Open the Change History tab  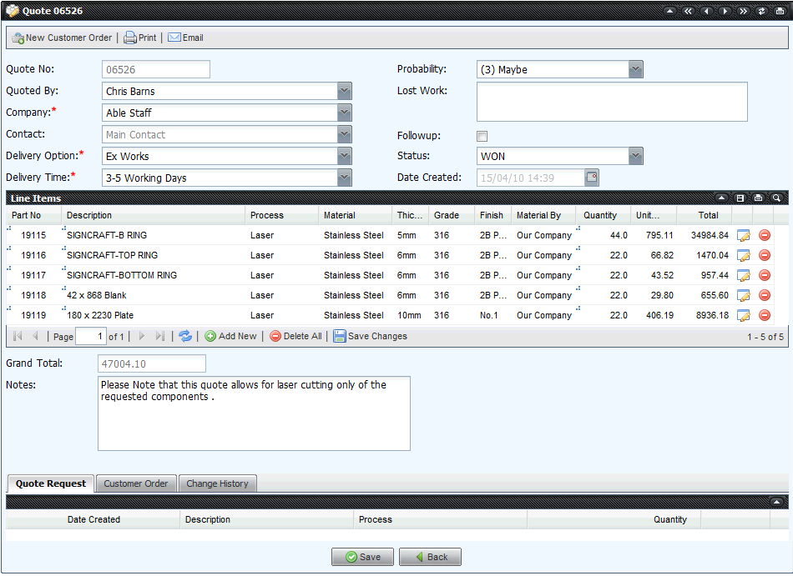(217, 483)
